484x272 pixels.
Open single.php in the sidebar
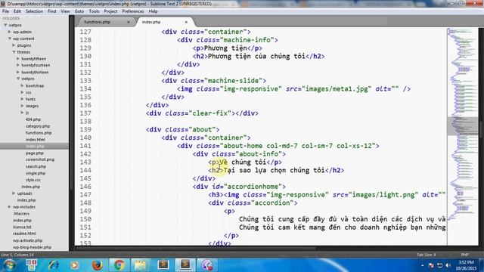coord(36,173)
